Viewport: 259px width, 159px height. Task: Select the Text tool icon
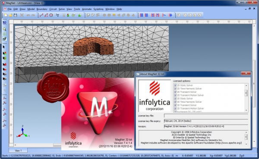57,15
